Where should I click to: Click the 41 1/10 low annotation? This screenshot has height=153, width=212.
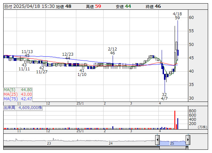[82, 73]
